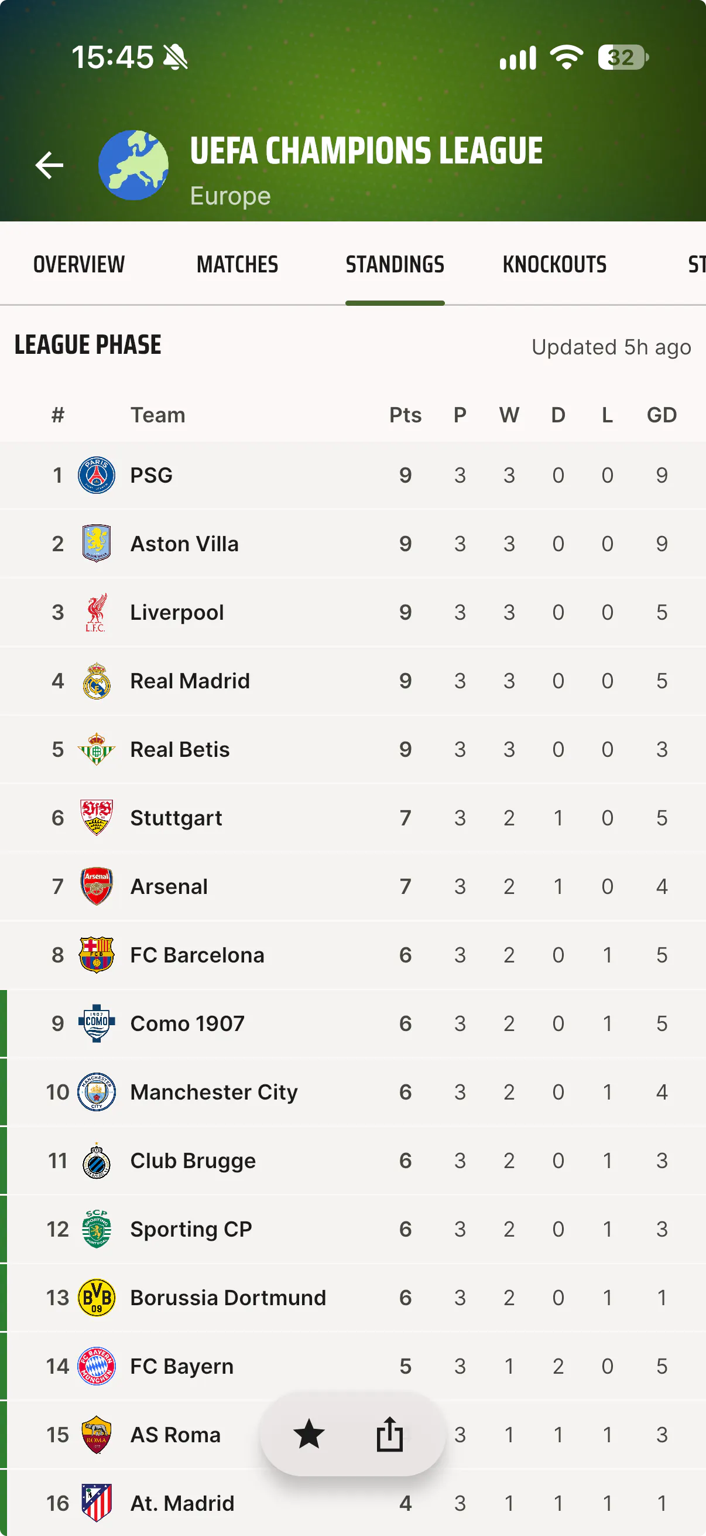Open the Real Madrid team row

352,681
